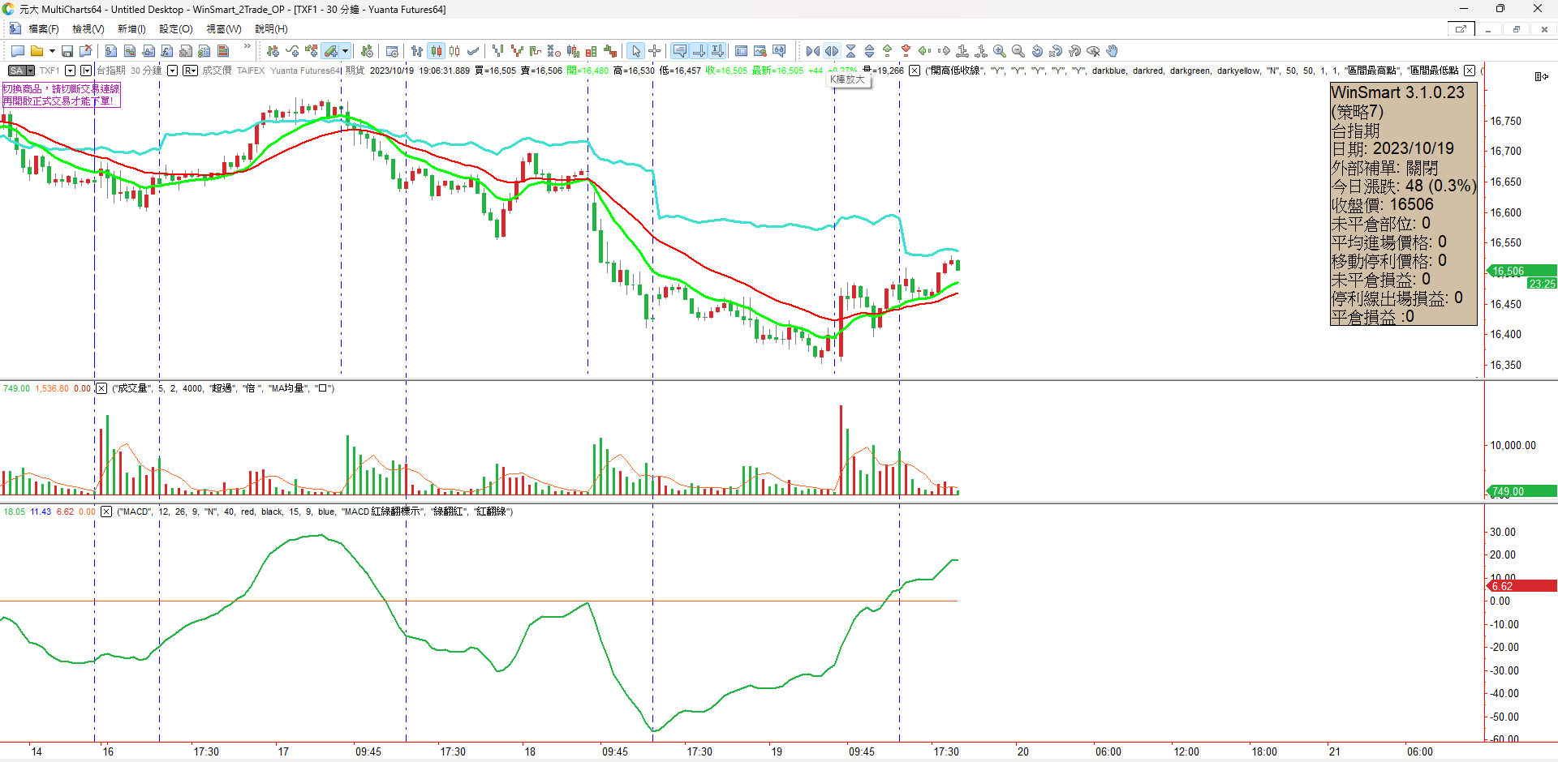Open the dropdown next to TXF1 symbol
This screenshot has width=1558, height=762.
tap(70, 71)
